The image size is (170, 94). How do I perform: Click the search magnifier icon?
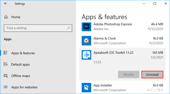[x=69, y=28]
